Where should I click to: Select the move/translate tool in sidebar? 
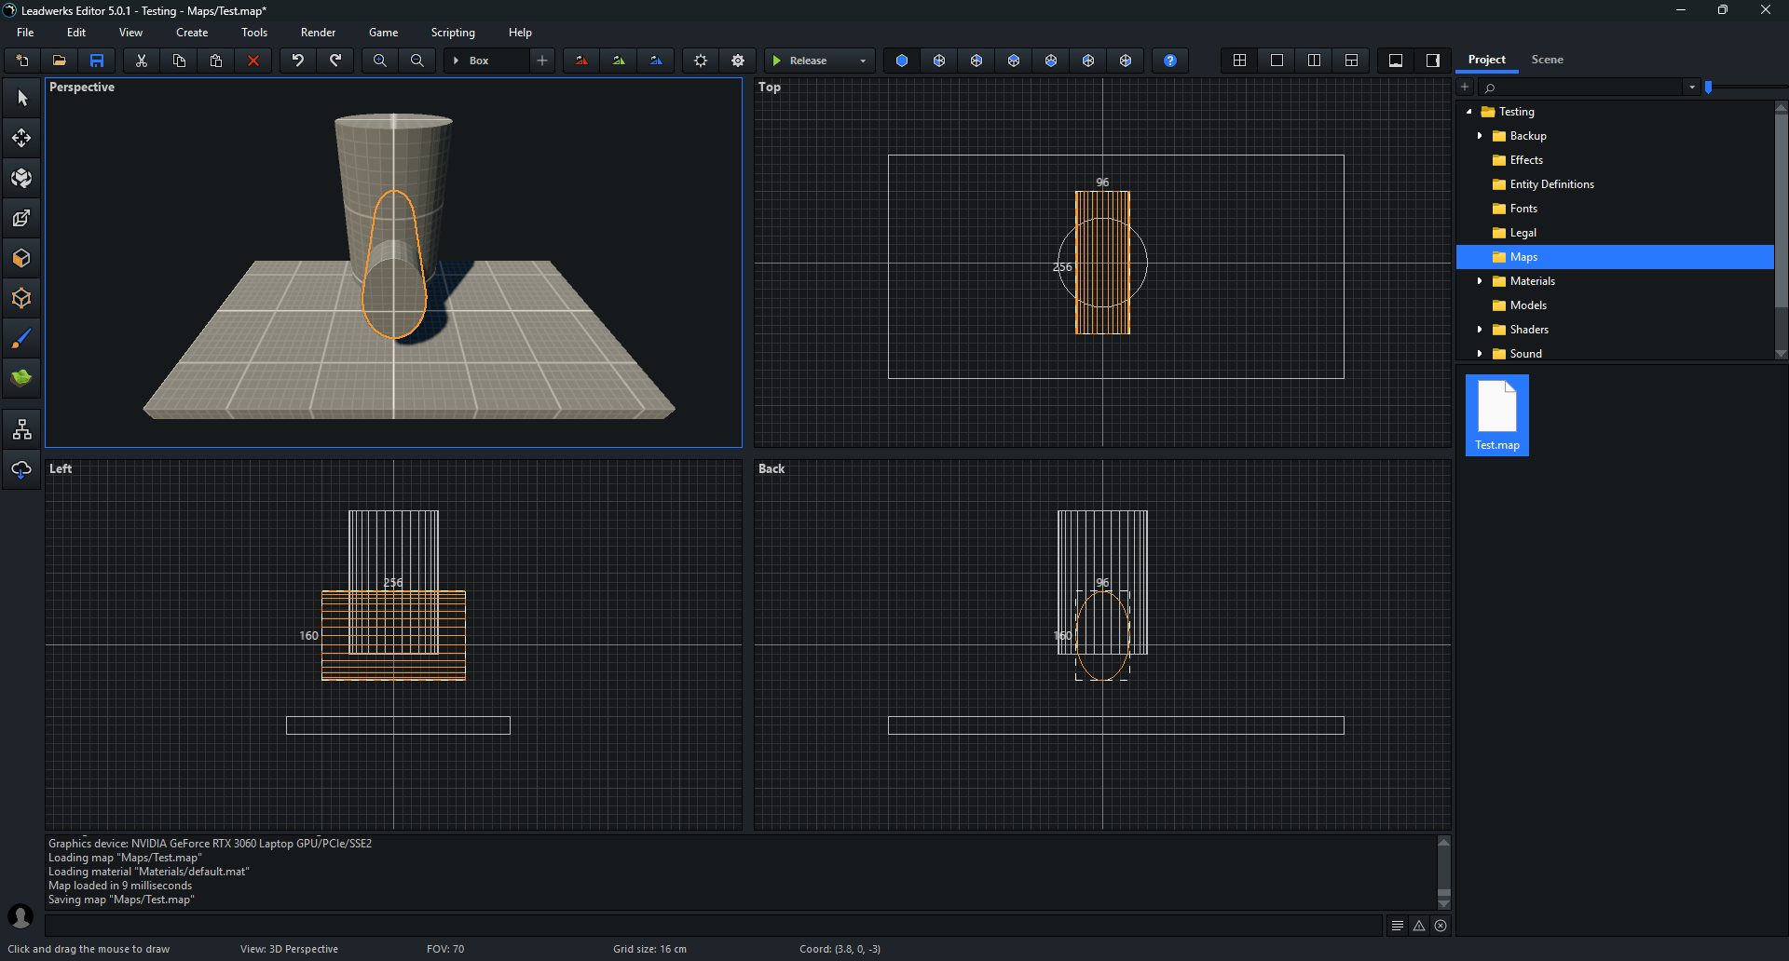click(x=21, y=138)
